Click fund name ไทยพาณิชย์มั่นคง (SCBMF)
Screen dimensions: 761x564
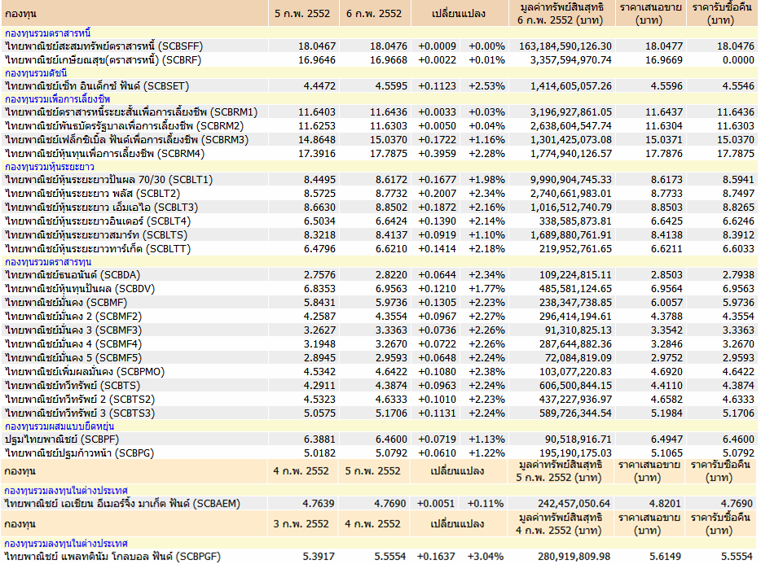tap(66, 303)
